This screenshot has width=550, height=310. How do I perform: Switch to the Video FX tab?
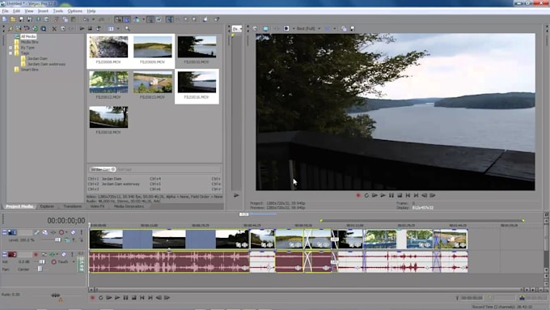click(x=97, y=206)
